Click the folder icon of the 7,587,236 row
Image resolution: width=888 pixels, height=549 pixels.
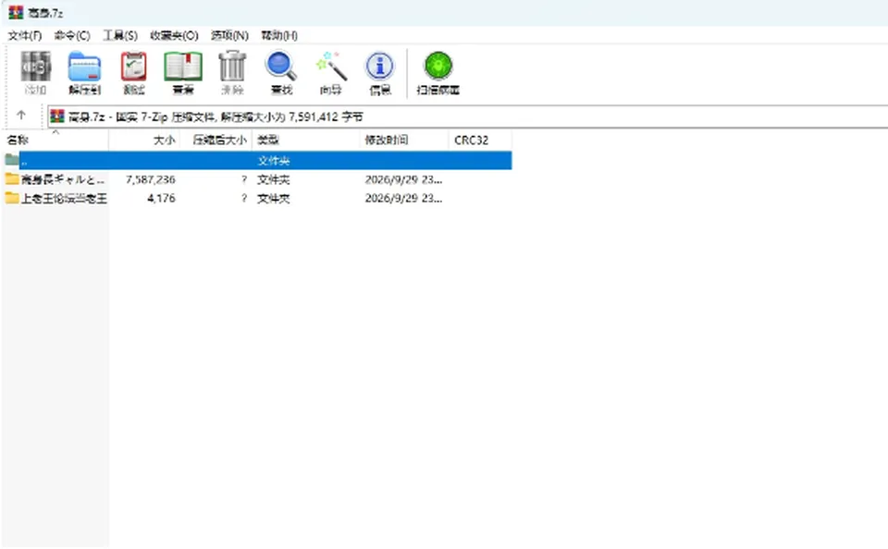click(x=12, y=179)
